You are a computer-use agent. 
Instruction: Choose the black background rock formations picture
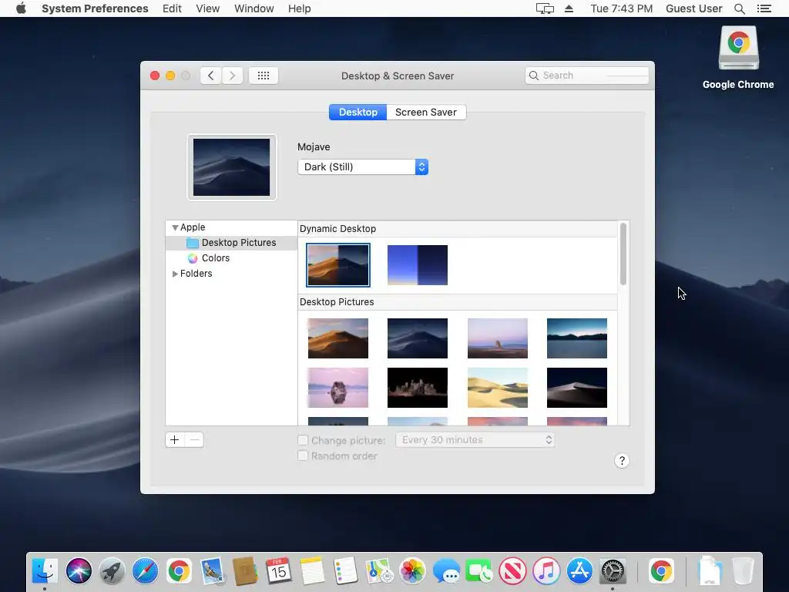(x=417, y=388)
